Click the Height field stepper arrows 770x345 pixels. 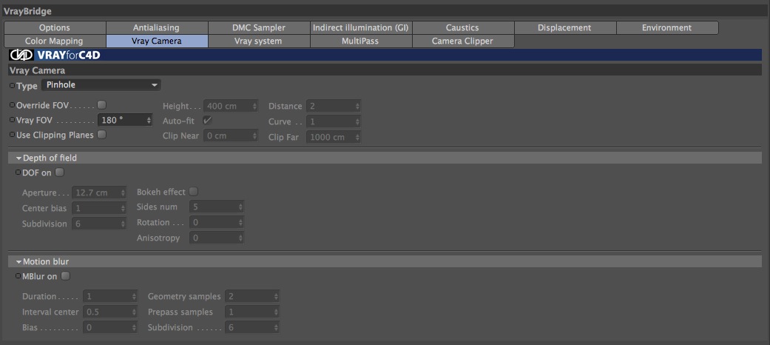click(x=255, y=106)
